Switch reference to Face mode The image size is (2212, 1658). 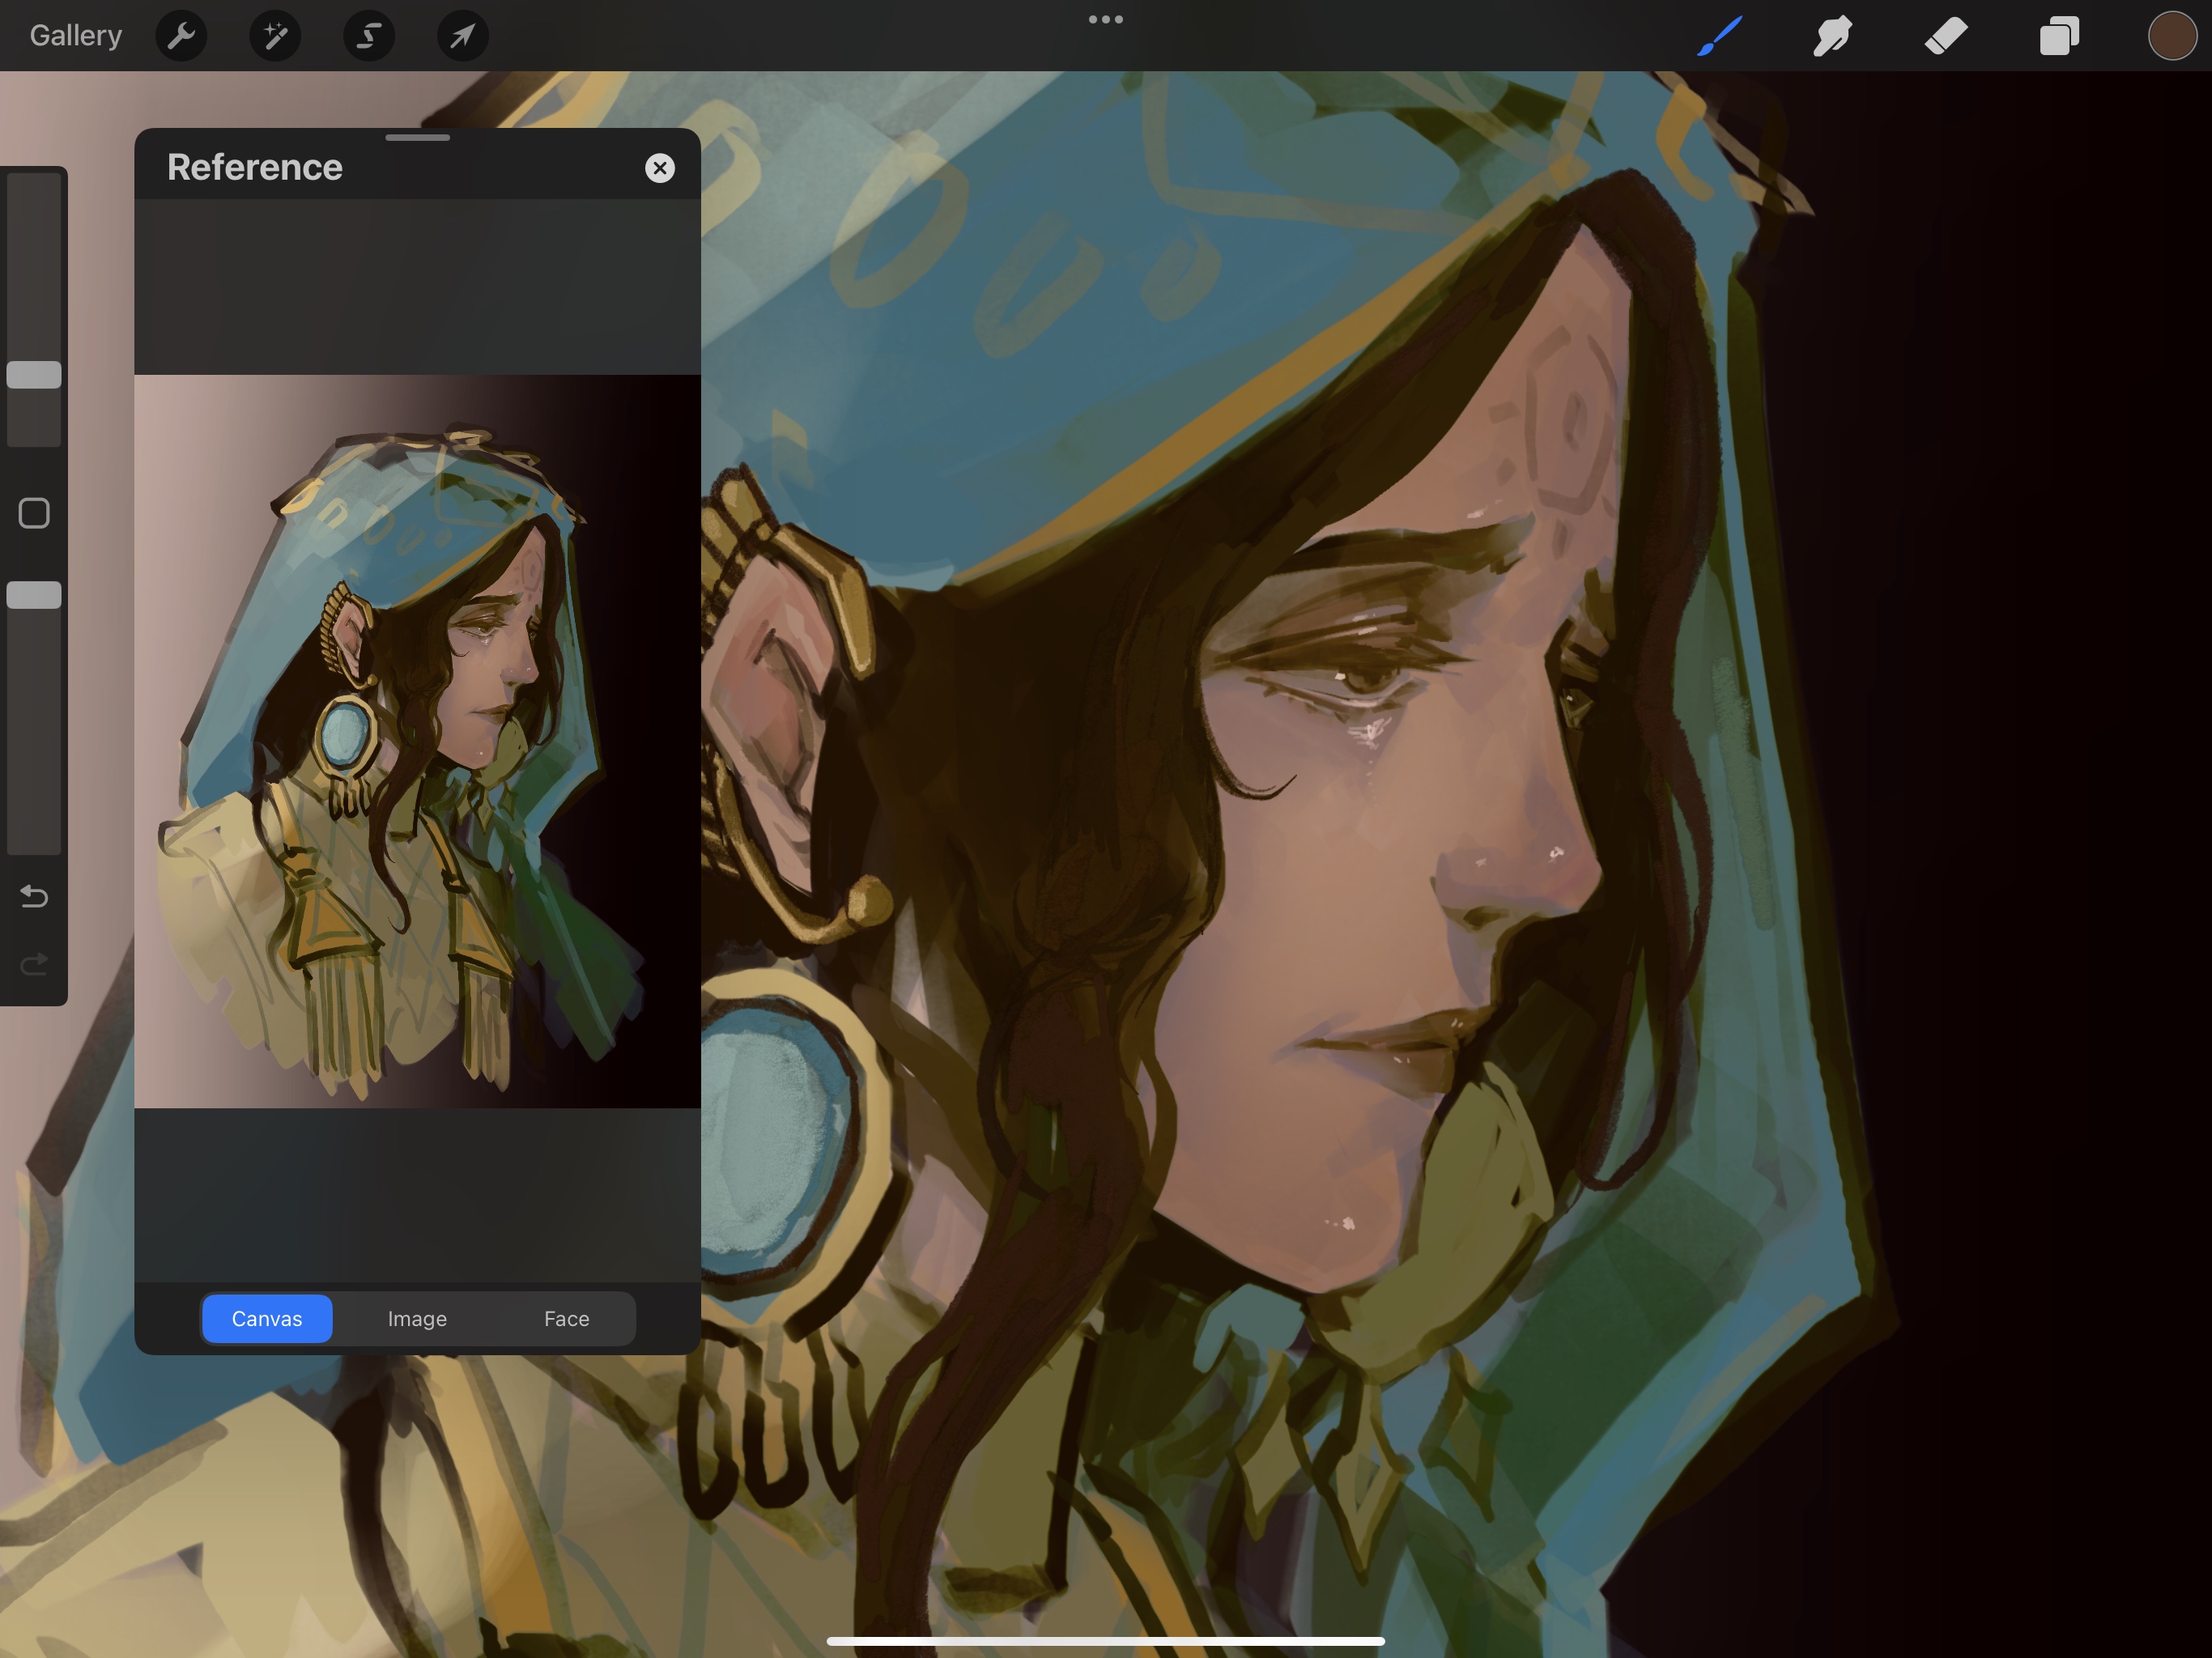[566, 1318]
